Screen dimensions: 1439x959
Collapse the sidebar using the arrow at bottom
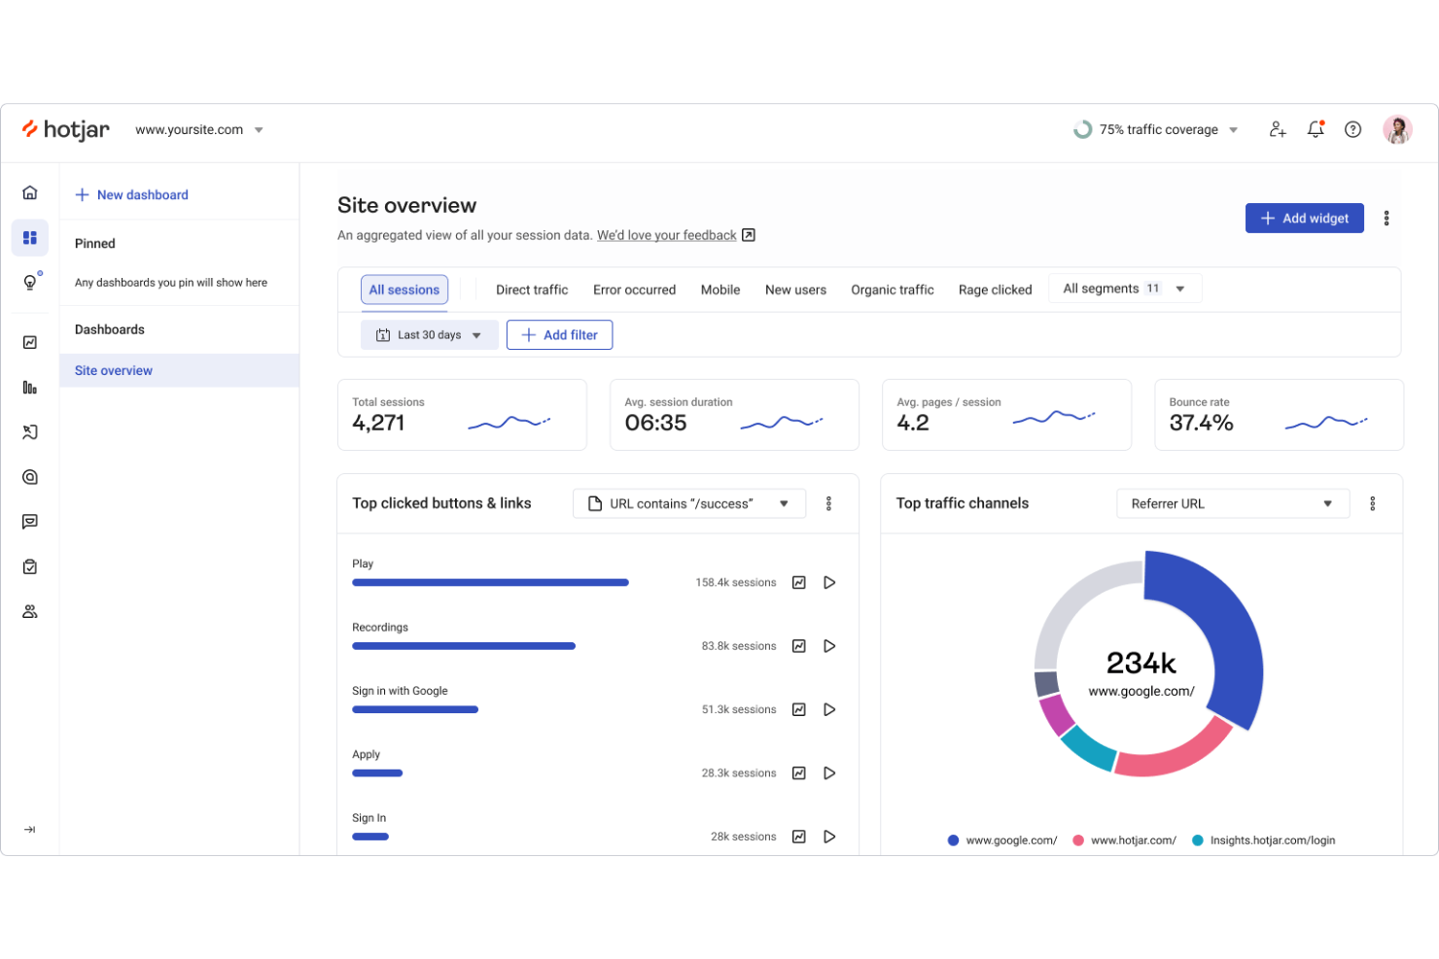[x=29, y=829]
